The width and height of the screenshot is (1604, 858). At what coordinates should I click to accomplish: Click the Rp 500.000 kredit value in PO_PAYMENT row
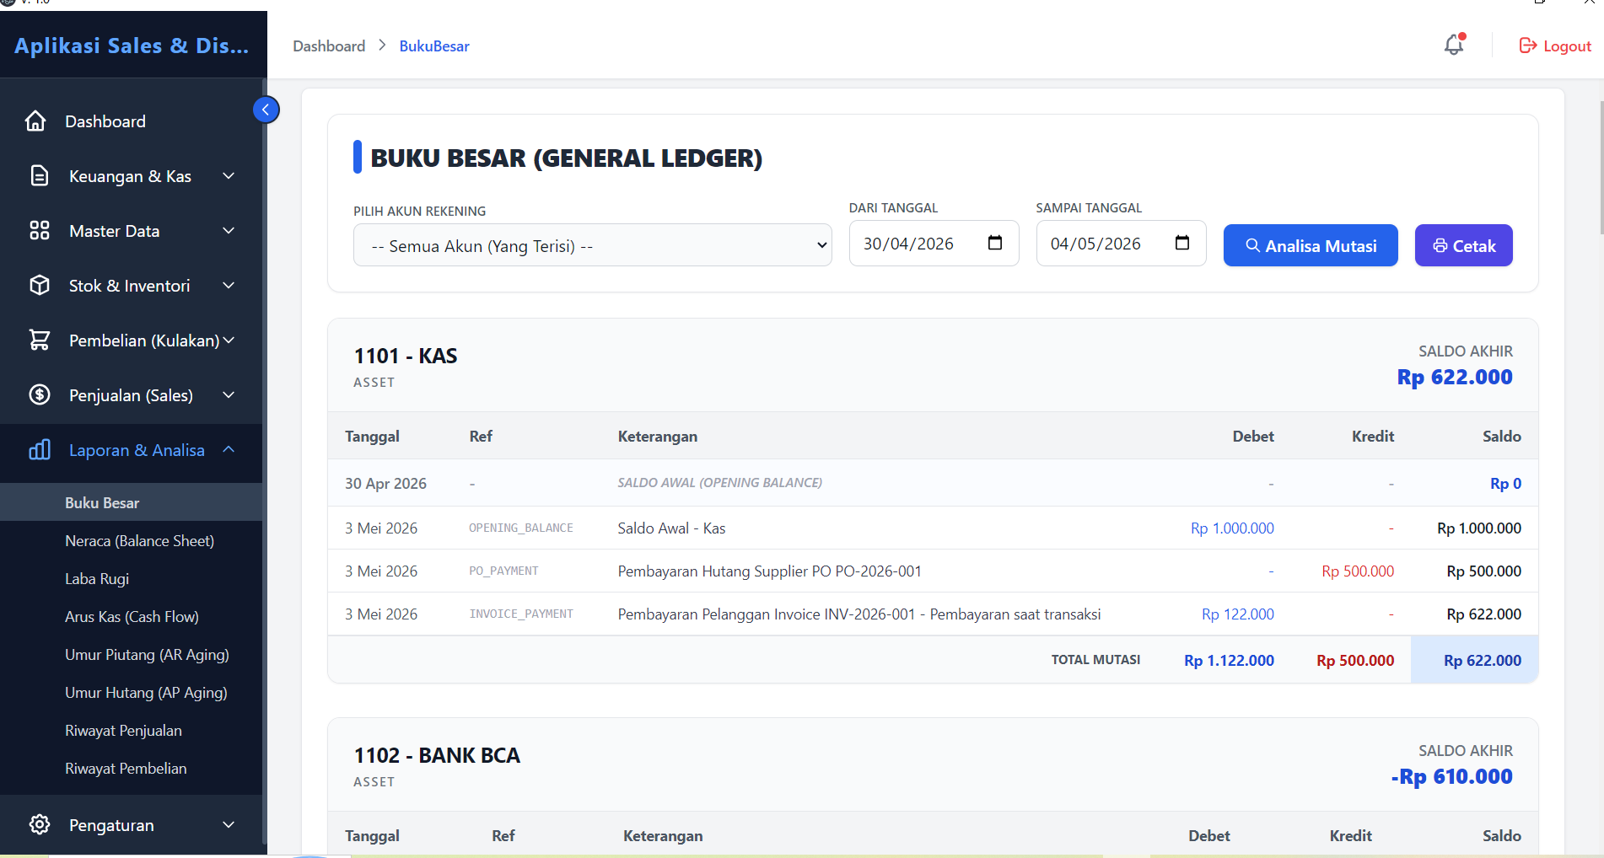click(x=1358, y=571)
